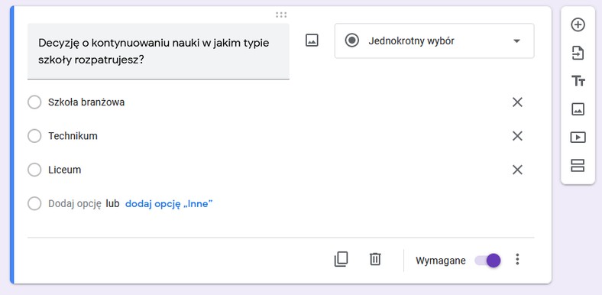Remove the Liceum option

517,170
